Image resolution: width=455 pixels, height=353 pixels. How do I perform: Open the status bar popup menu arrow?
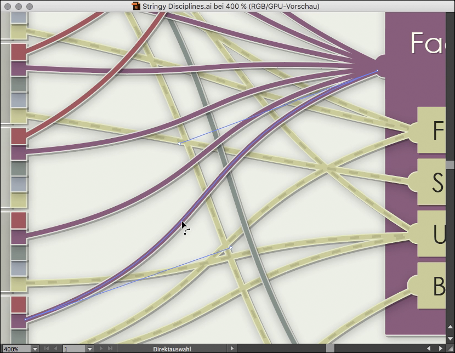[x=232, y=349]
